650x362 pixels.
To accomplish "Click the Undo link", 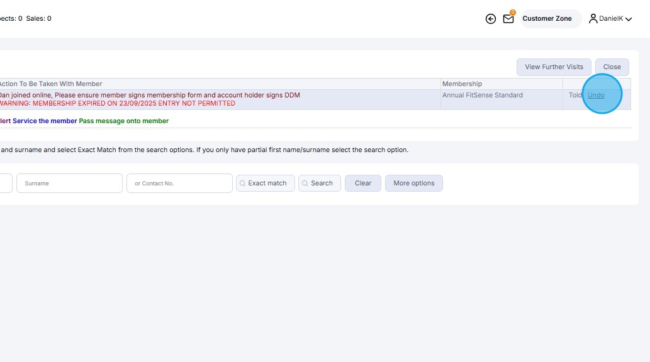I will tap(596, 96).
